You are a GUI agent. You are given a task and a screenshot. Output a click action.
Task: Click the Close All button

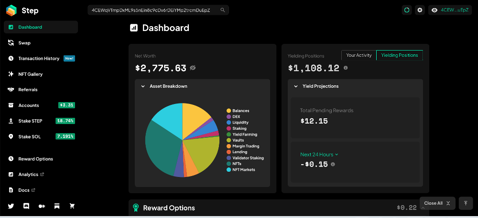pyautogui.click(x=437, y=203)
